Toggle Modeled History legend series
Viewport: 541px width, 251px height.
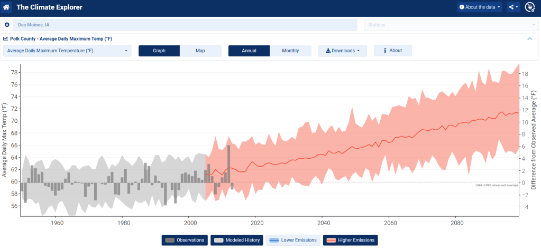[236, 240]
